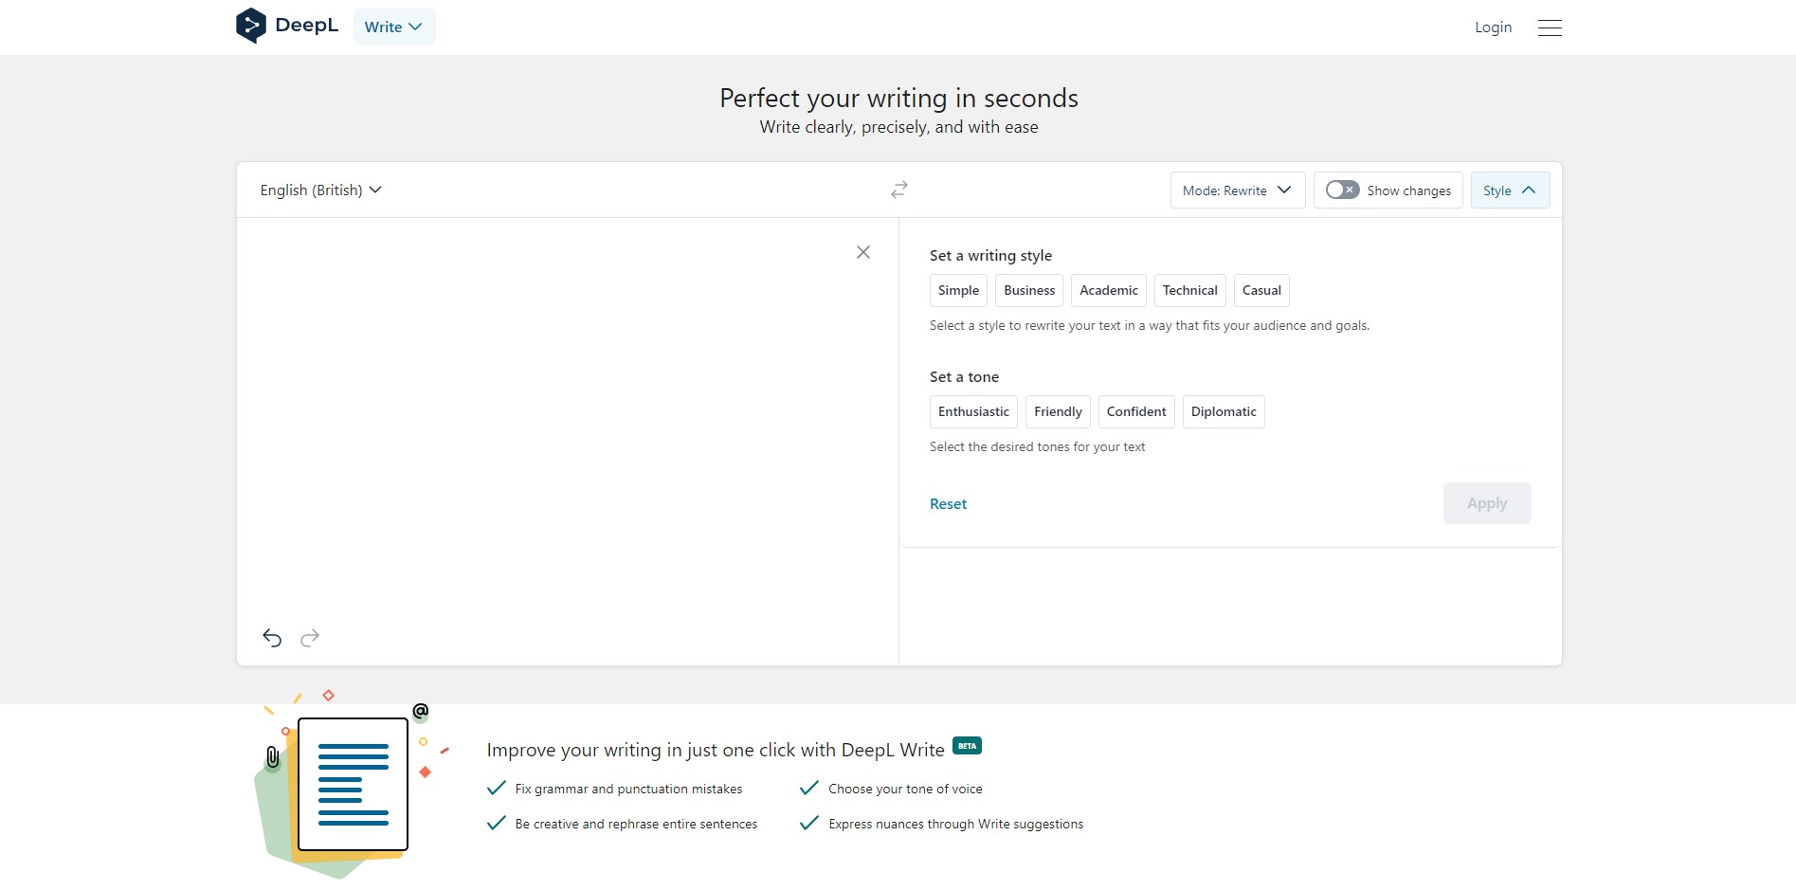This screenshot has width=1796, height=890.
Task: Click 'Express nuances through Write suggestions' text
Action: pos(955,824)
